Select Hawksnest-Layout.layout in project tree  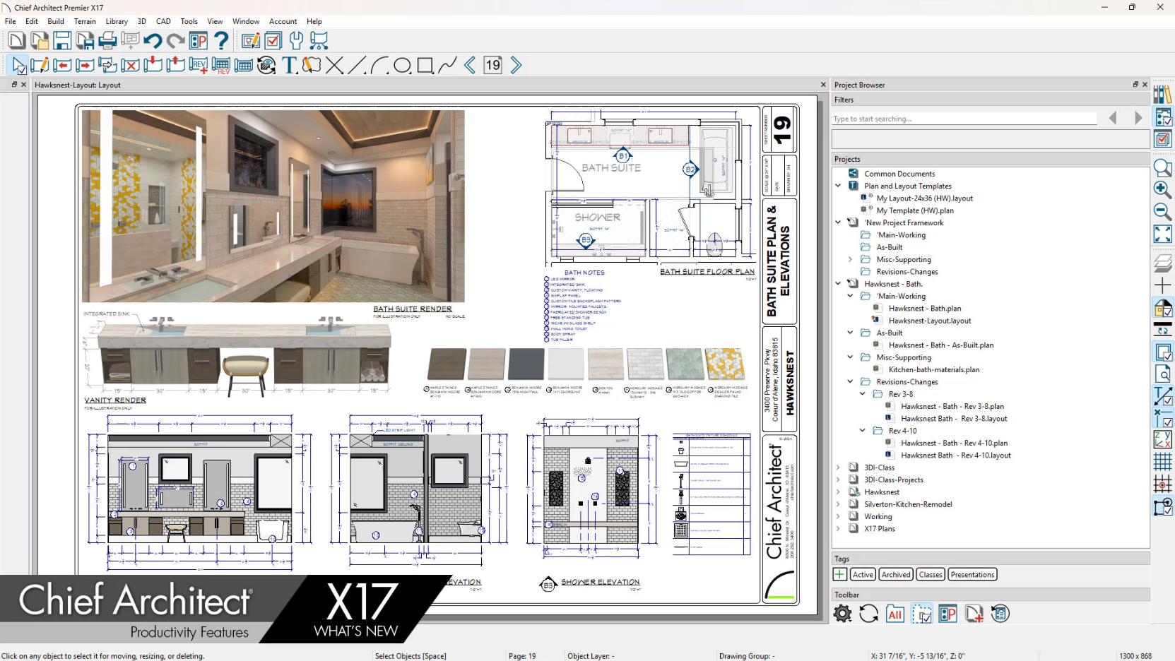(929, 321)
